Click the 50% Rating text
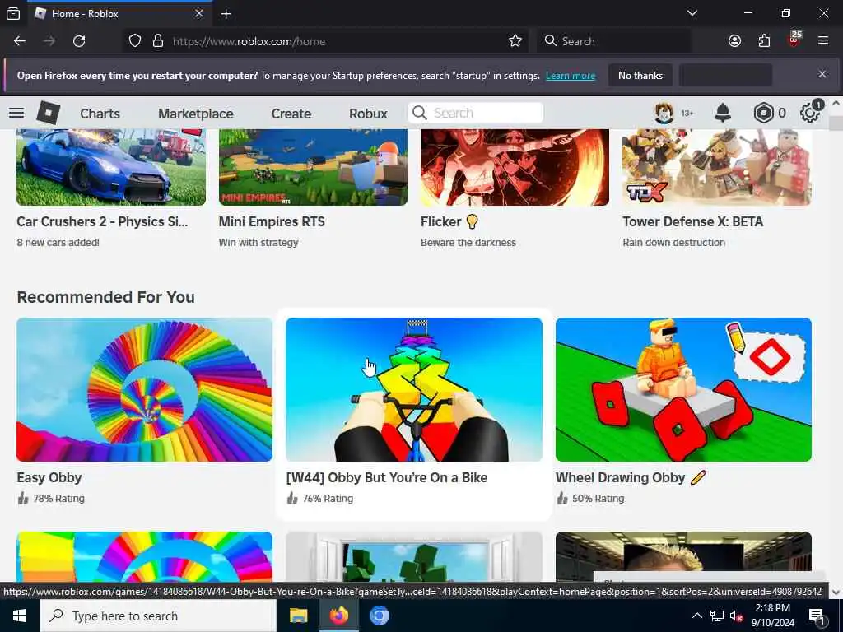 click(x=598, y=498)
